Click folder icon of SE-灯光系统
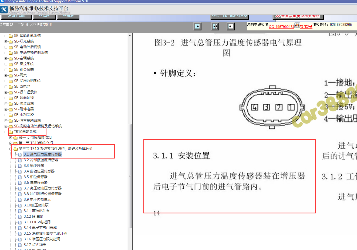The width and height of the screenshot is (357, 250). coord(11,41)
